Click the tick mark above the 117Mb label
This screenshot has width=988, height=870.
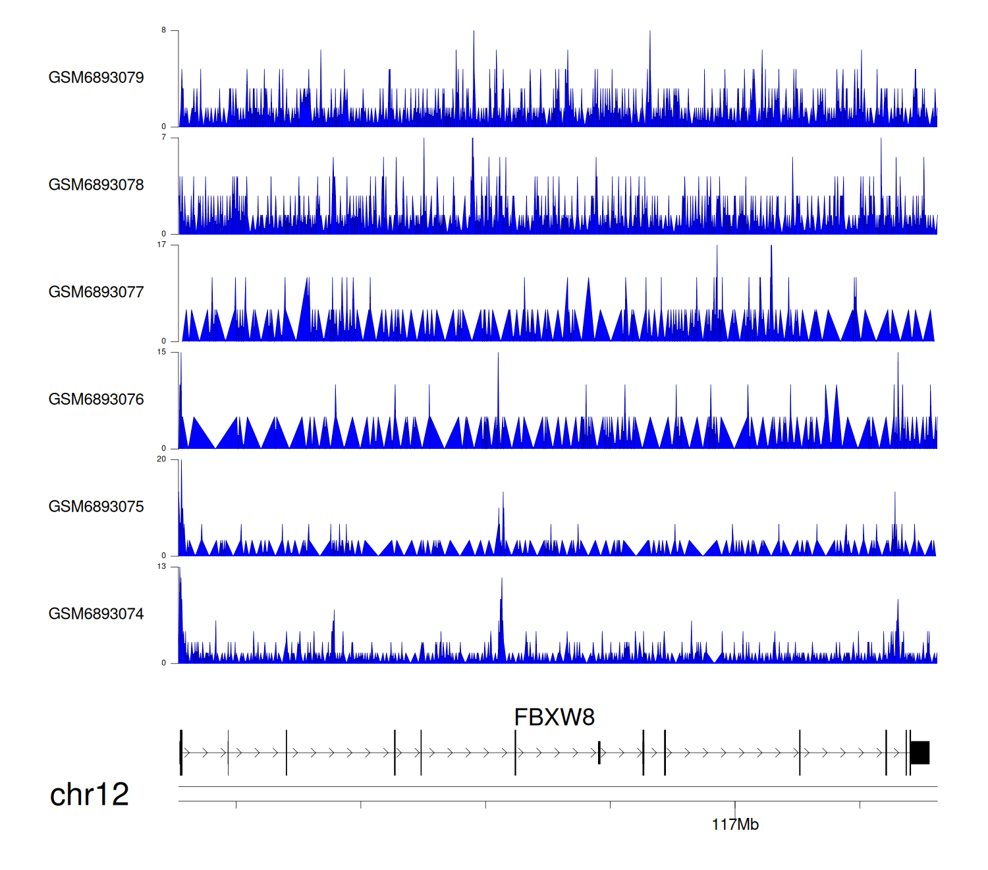pyautogui.click(x=735, y=805)
